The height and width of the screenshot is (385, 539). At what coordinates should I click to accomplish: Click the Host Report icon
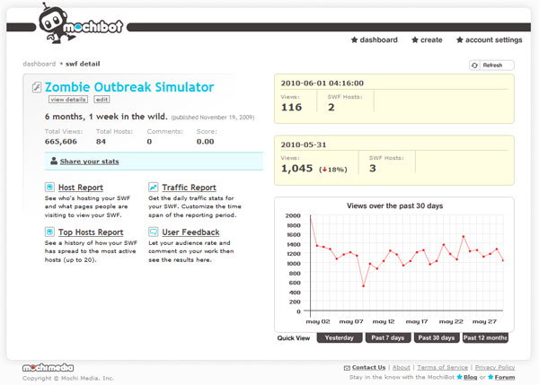[49, 187]
